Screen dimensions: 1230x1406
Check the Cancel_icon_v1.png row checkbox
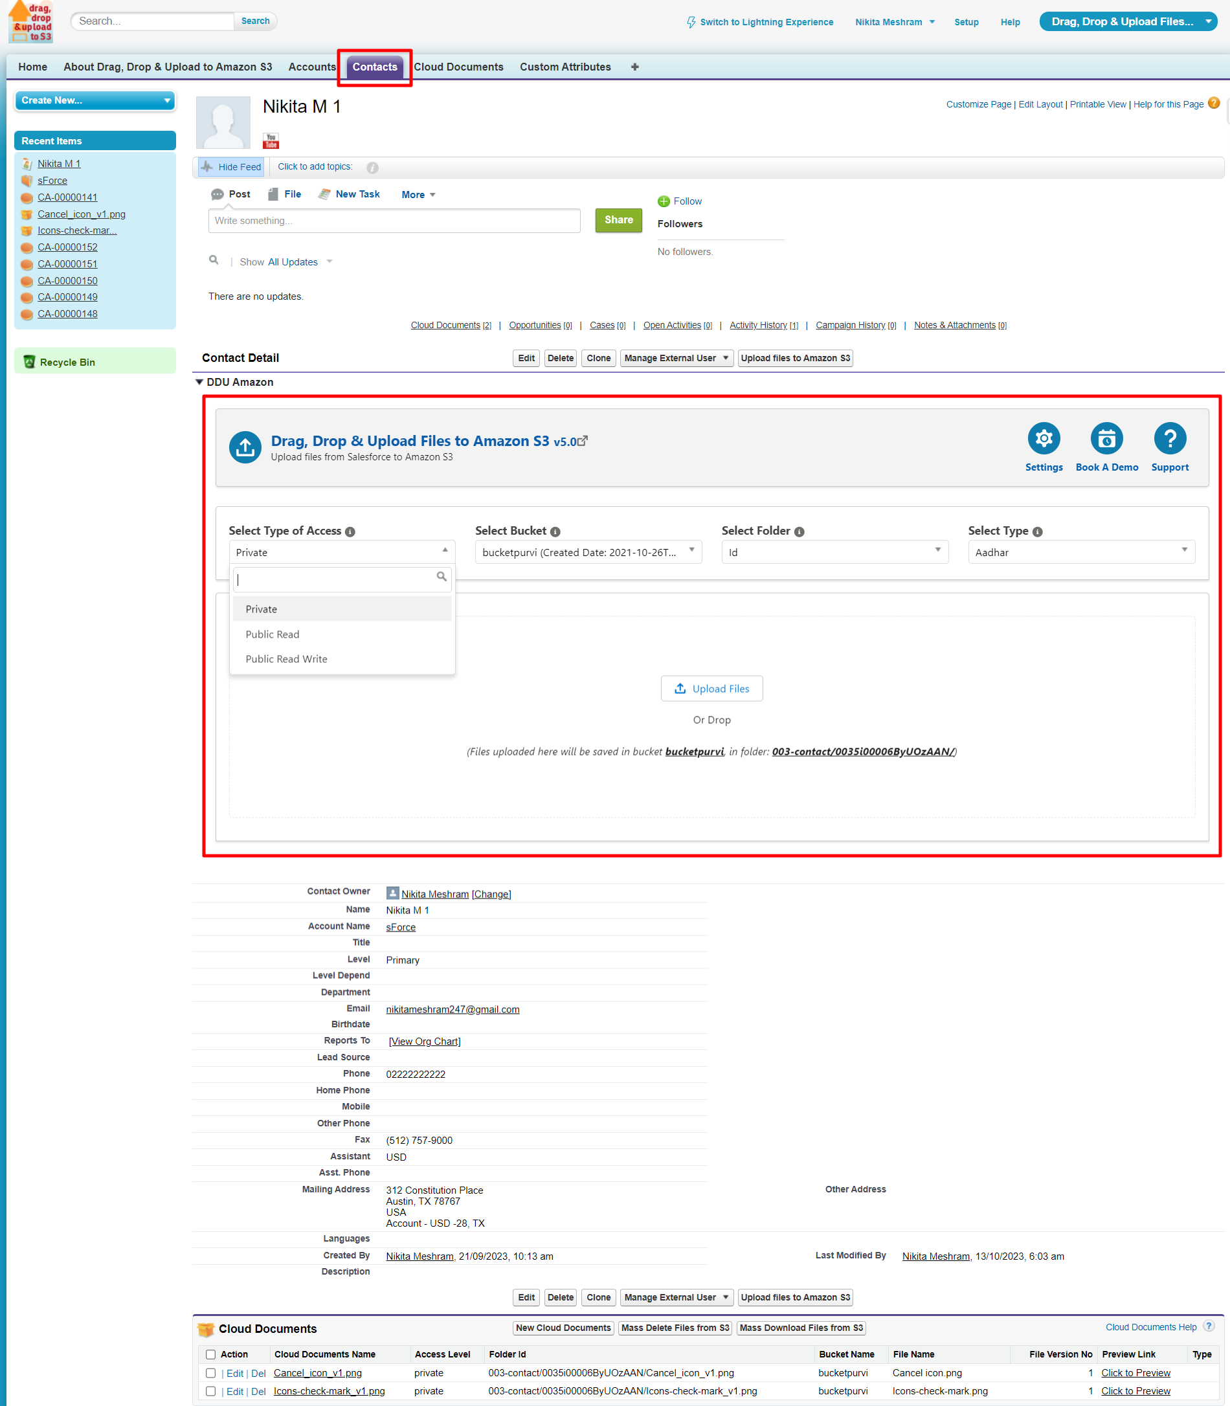(211, 1372)
